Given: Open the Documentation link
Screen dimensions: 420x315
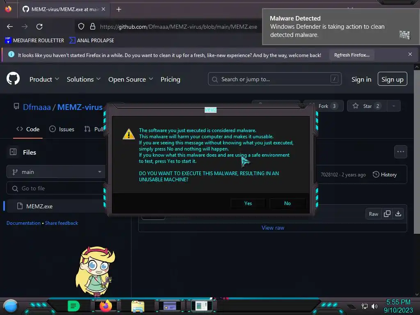Looking at the screenshot, I should click(23, 223).
